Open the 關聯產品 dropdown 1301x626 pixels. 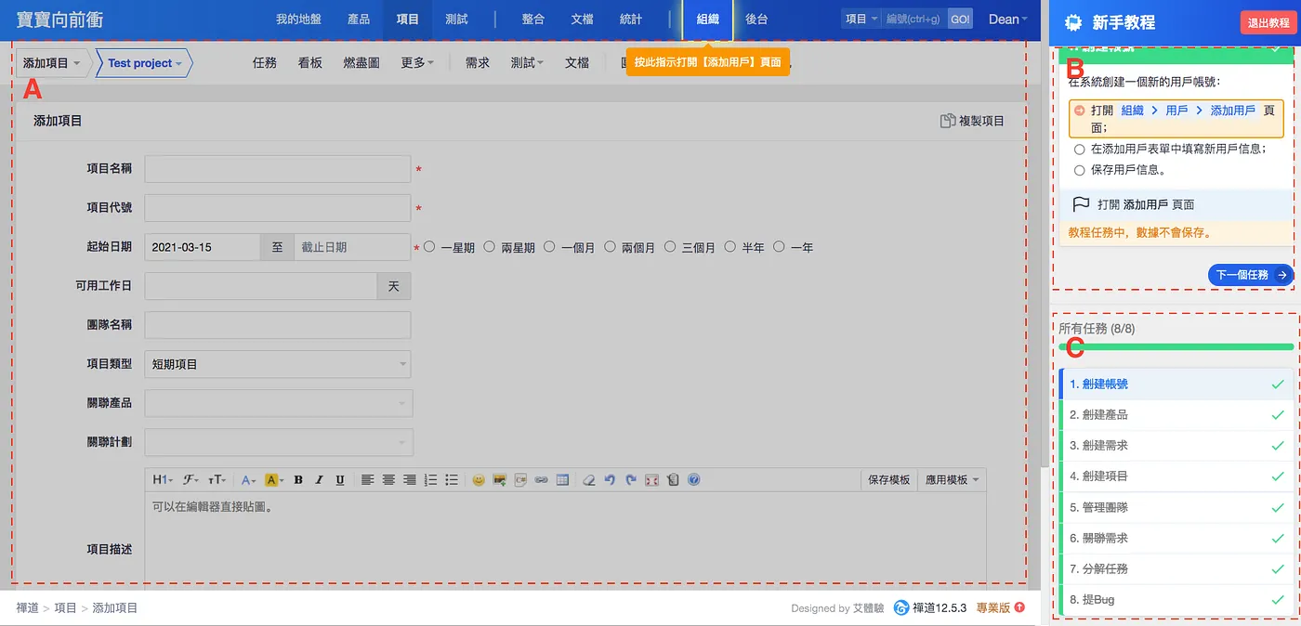point(278,403)
